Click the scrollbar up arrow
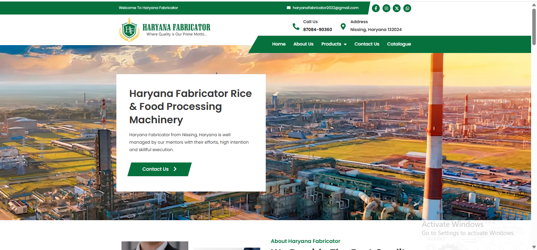Image resolution: width=537 pixels, height=250 pixels. point(534,4)
